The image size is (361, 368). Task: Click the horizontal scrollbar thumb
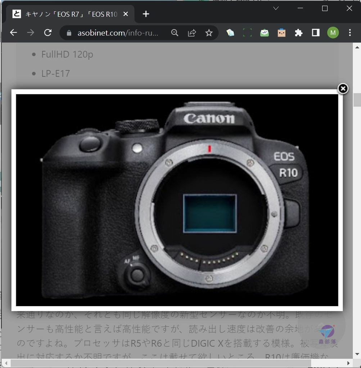click(161, 363)
